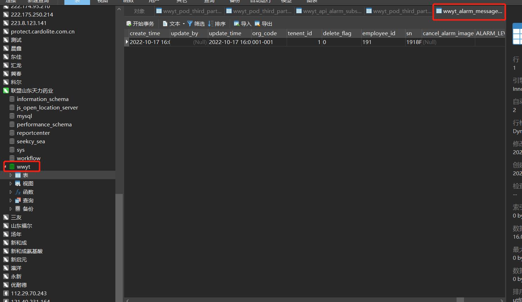Select the 山东福尔 connection
This screenshot has height=302, width=522.
(21, 226)
